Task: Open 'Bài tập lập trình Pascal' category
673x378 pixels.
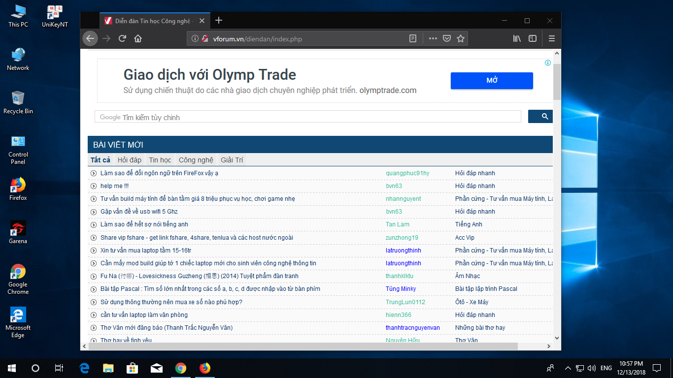Action: click(486, 289)
